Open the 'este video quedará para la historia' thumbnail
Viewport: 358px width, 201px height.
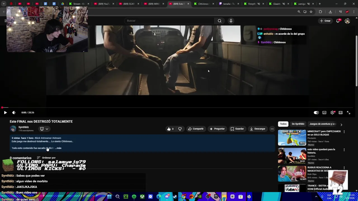point(292,156)
